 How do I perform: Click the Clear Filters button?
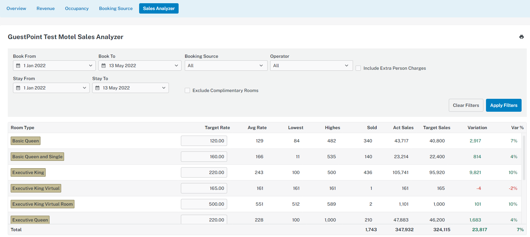(x=466, y=105)
